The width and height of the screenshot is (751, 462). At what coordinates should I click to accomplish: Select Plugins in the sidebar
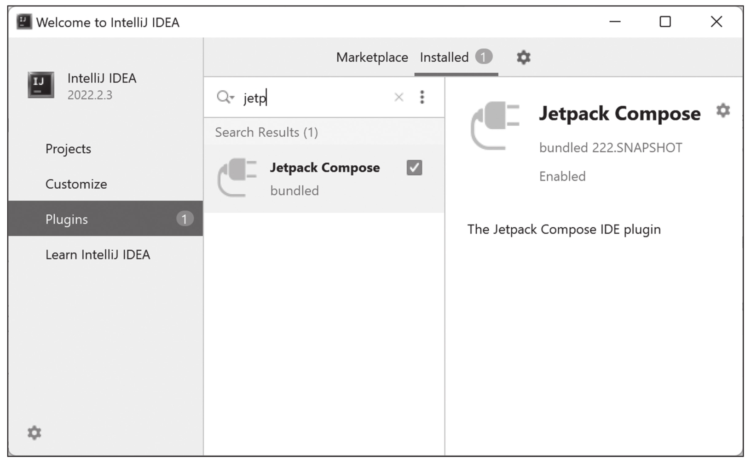click(105, 219)
